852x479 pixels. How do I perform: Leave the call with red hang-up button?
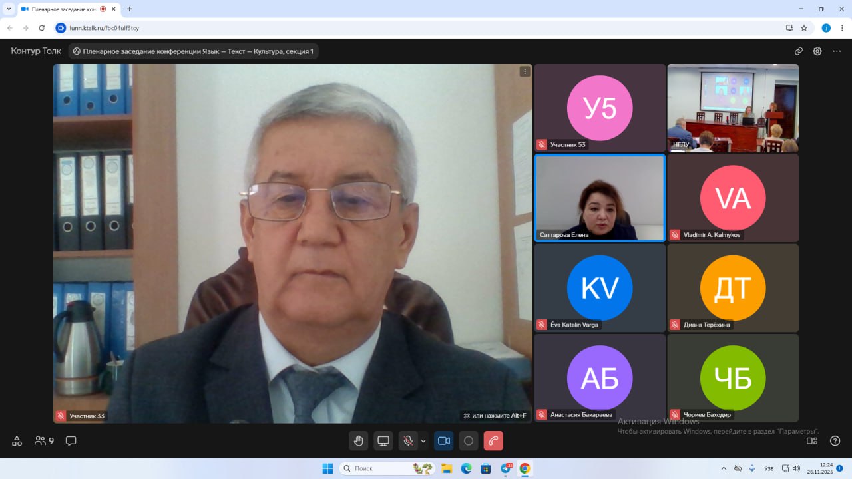tap(493, 441)
